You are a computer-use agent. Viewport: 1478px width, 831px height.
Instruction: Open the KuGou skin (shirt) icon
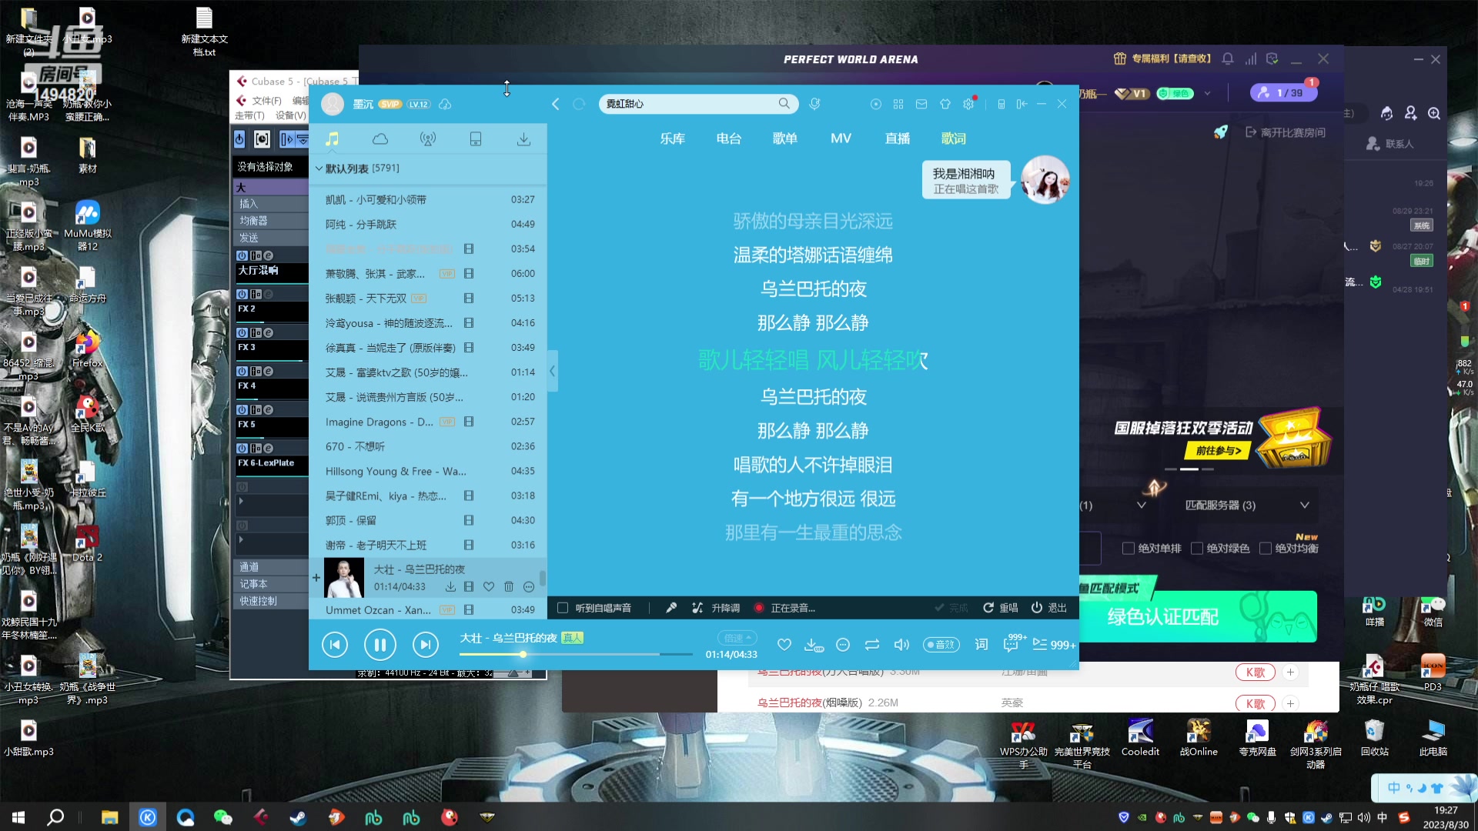(x=945, y=104)
